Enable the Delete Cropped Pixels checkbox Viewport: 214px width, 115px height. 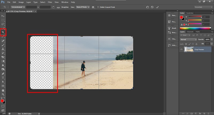98,7
